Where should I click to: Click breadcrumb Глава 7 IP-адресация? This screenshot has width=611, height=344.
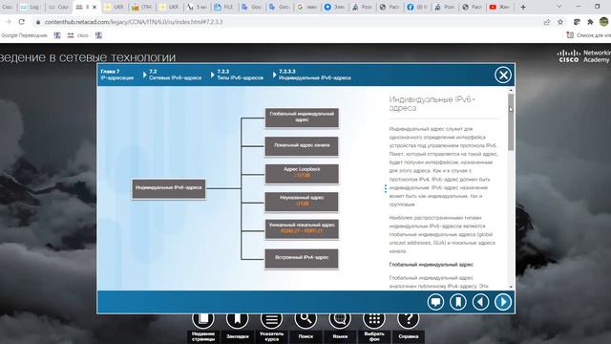(116, 75)
